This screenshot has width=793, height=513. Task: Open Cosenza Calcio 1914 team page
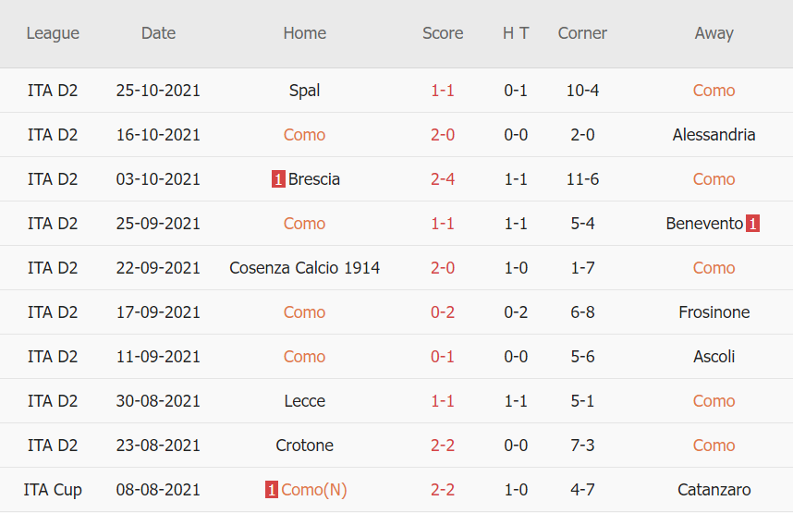pos(304,268)
